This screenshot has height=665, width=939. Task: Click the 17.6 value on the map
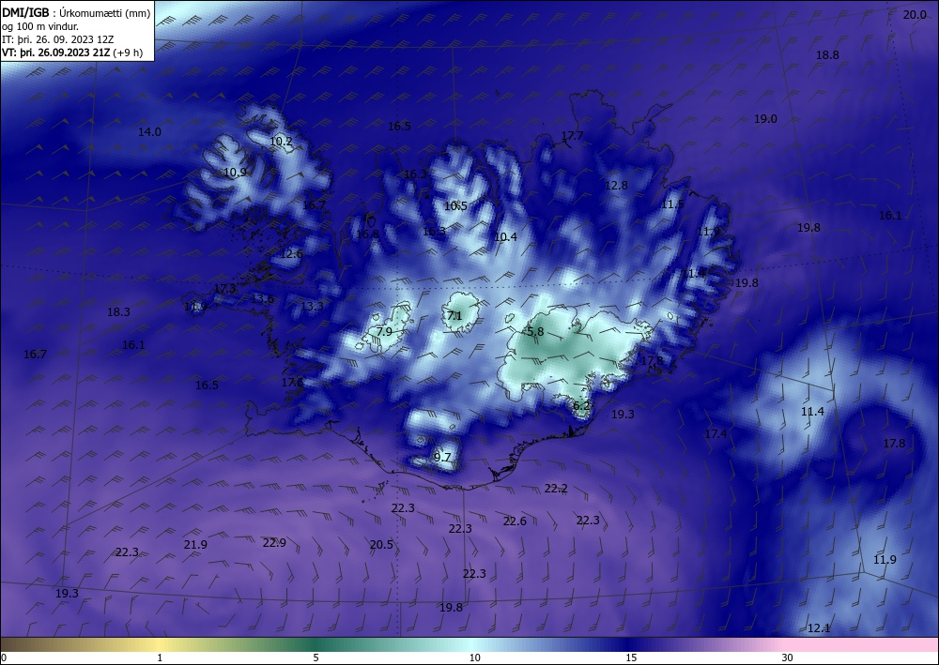pos(292,382)
